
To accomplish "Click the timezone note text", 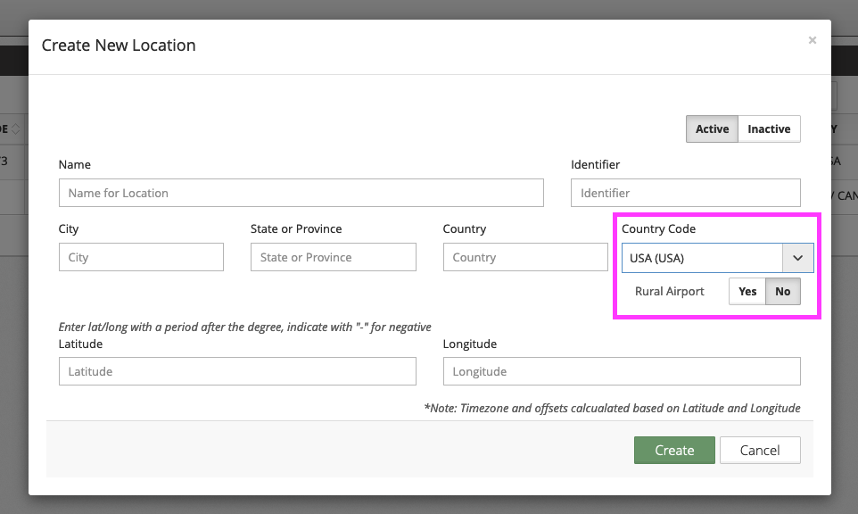I will click(x=613, y=408).
